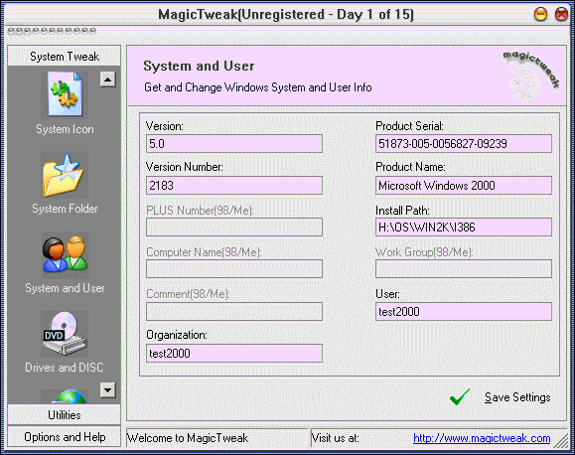Viewport: 575px width, 455px height.
Task: Open the Options and Help section
Action: 65,437
